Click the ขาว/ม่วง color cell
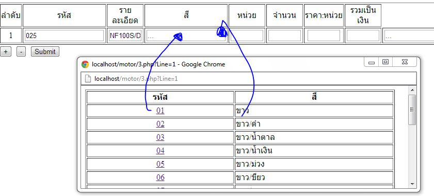This screenshot has width=434, height=196. (314, 164)
